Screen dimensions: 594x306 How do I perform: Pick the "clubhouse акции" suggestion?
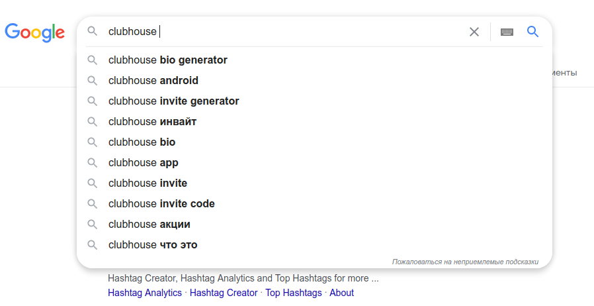[149, 225]
